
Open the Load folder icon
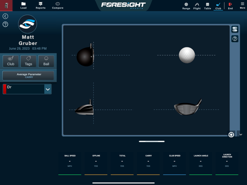coord(23,5)
